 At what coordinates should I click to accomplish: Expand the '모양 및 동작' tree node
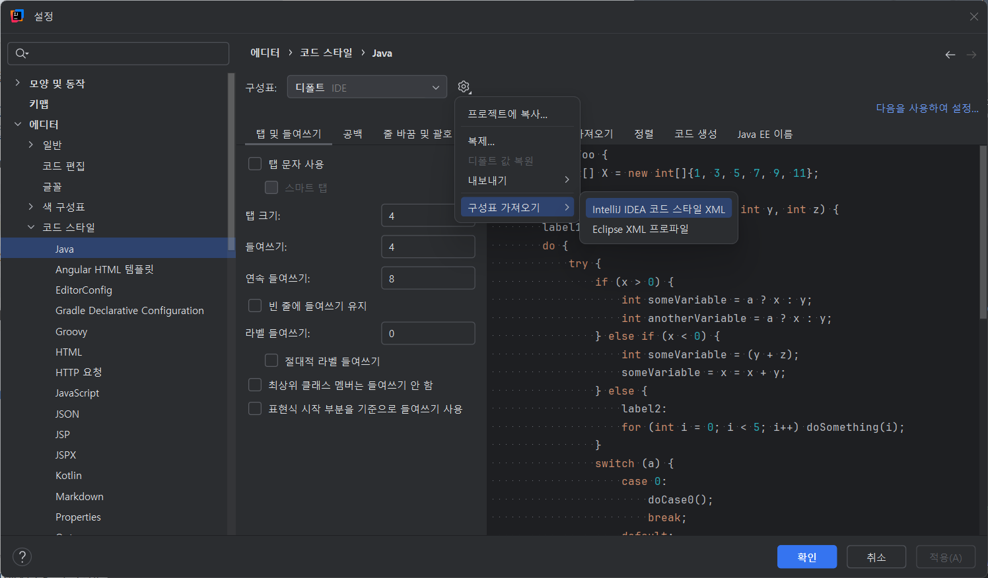[x=18, y=83]
